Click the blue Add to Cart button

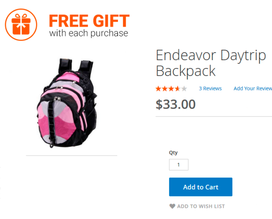point(201,187)
